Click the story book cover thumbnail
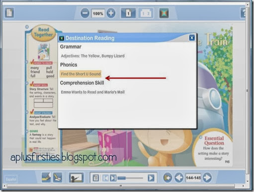This screenshot has height=192, width=254. click(43, 52)
